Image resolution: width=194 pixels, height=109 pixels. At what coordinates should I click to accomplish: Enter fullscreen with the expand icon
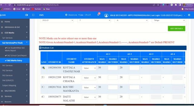click(33, 15)
